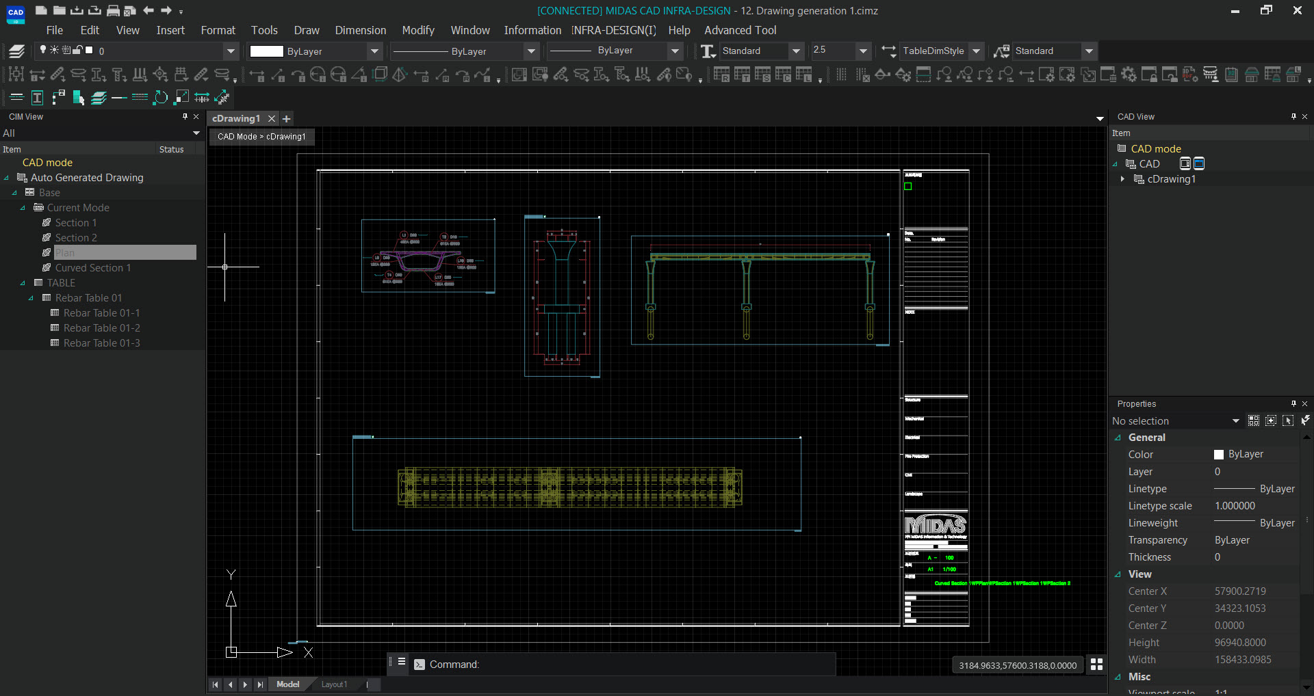Expand the cDrawing1 node in CAD View

(x=1122, y=179)
